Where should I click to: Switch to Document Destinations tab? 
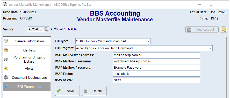[27, 77]
